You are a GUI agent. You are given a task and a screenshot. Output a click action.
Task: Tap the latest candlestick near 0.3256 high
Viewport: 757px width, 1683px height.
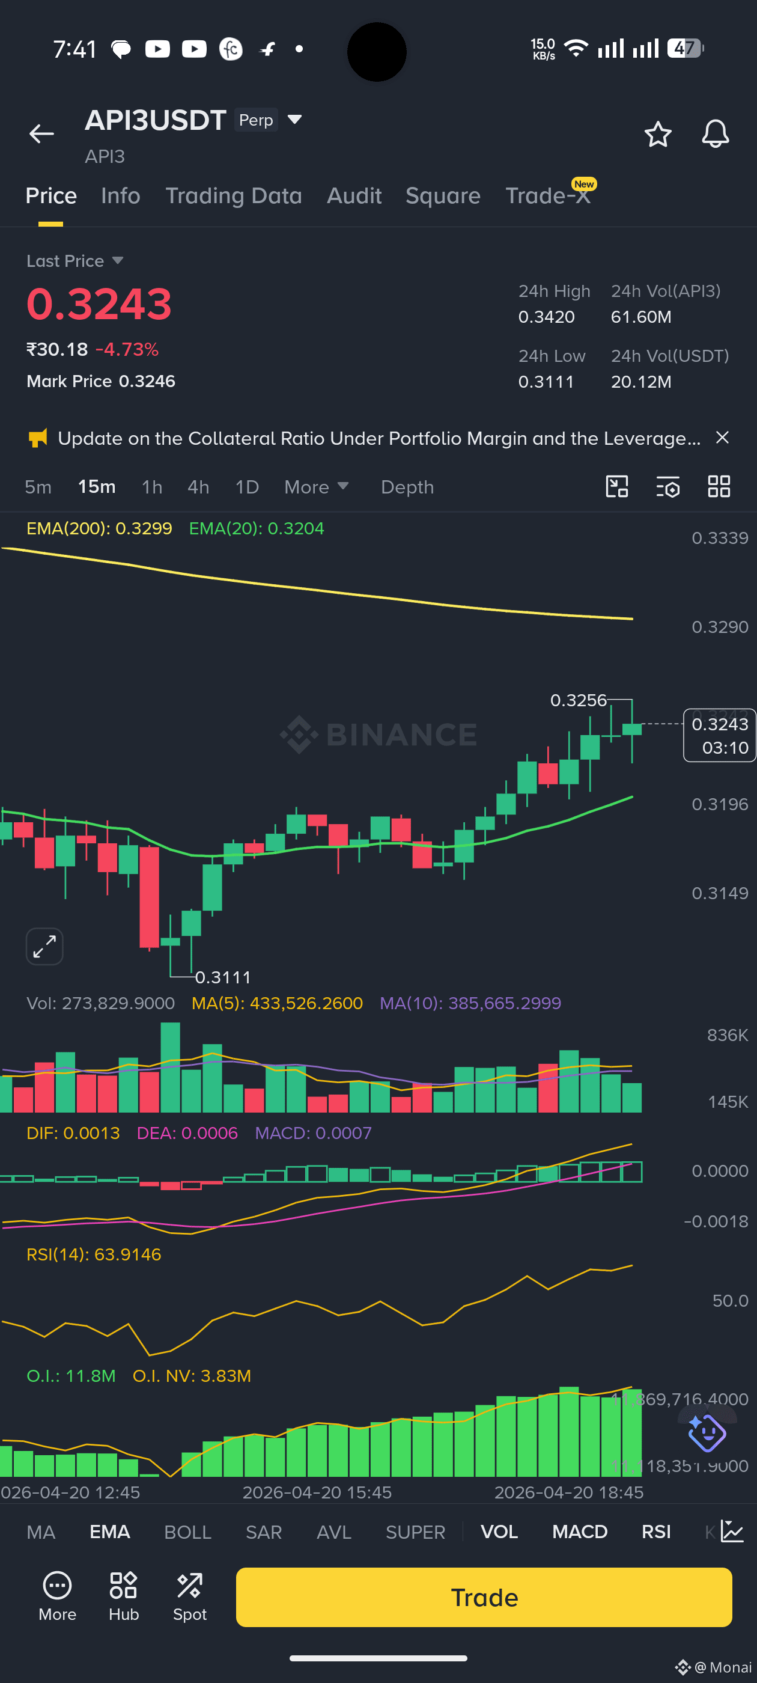[631, 729]
